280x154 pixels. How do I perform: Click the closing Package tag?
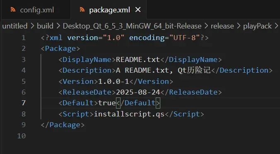(63, 125)
